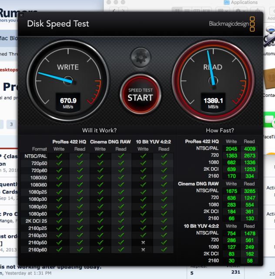Viewport: 275px width, 279px height.
Task: Click the Format column header
Action: 39,149
